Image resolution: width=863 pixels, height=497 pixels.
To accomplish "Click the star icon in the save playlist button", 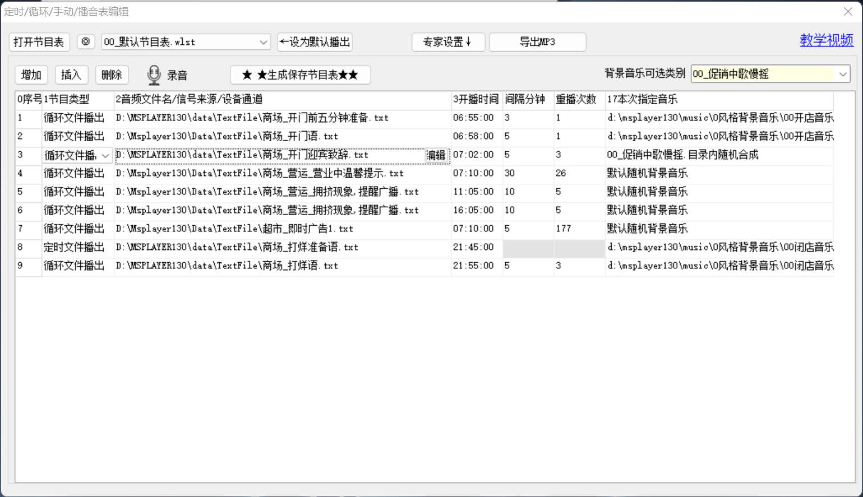I will click(246, 75).
